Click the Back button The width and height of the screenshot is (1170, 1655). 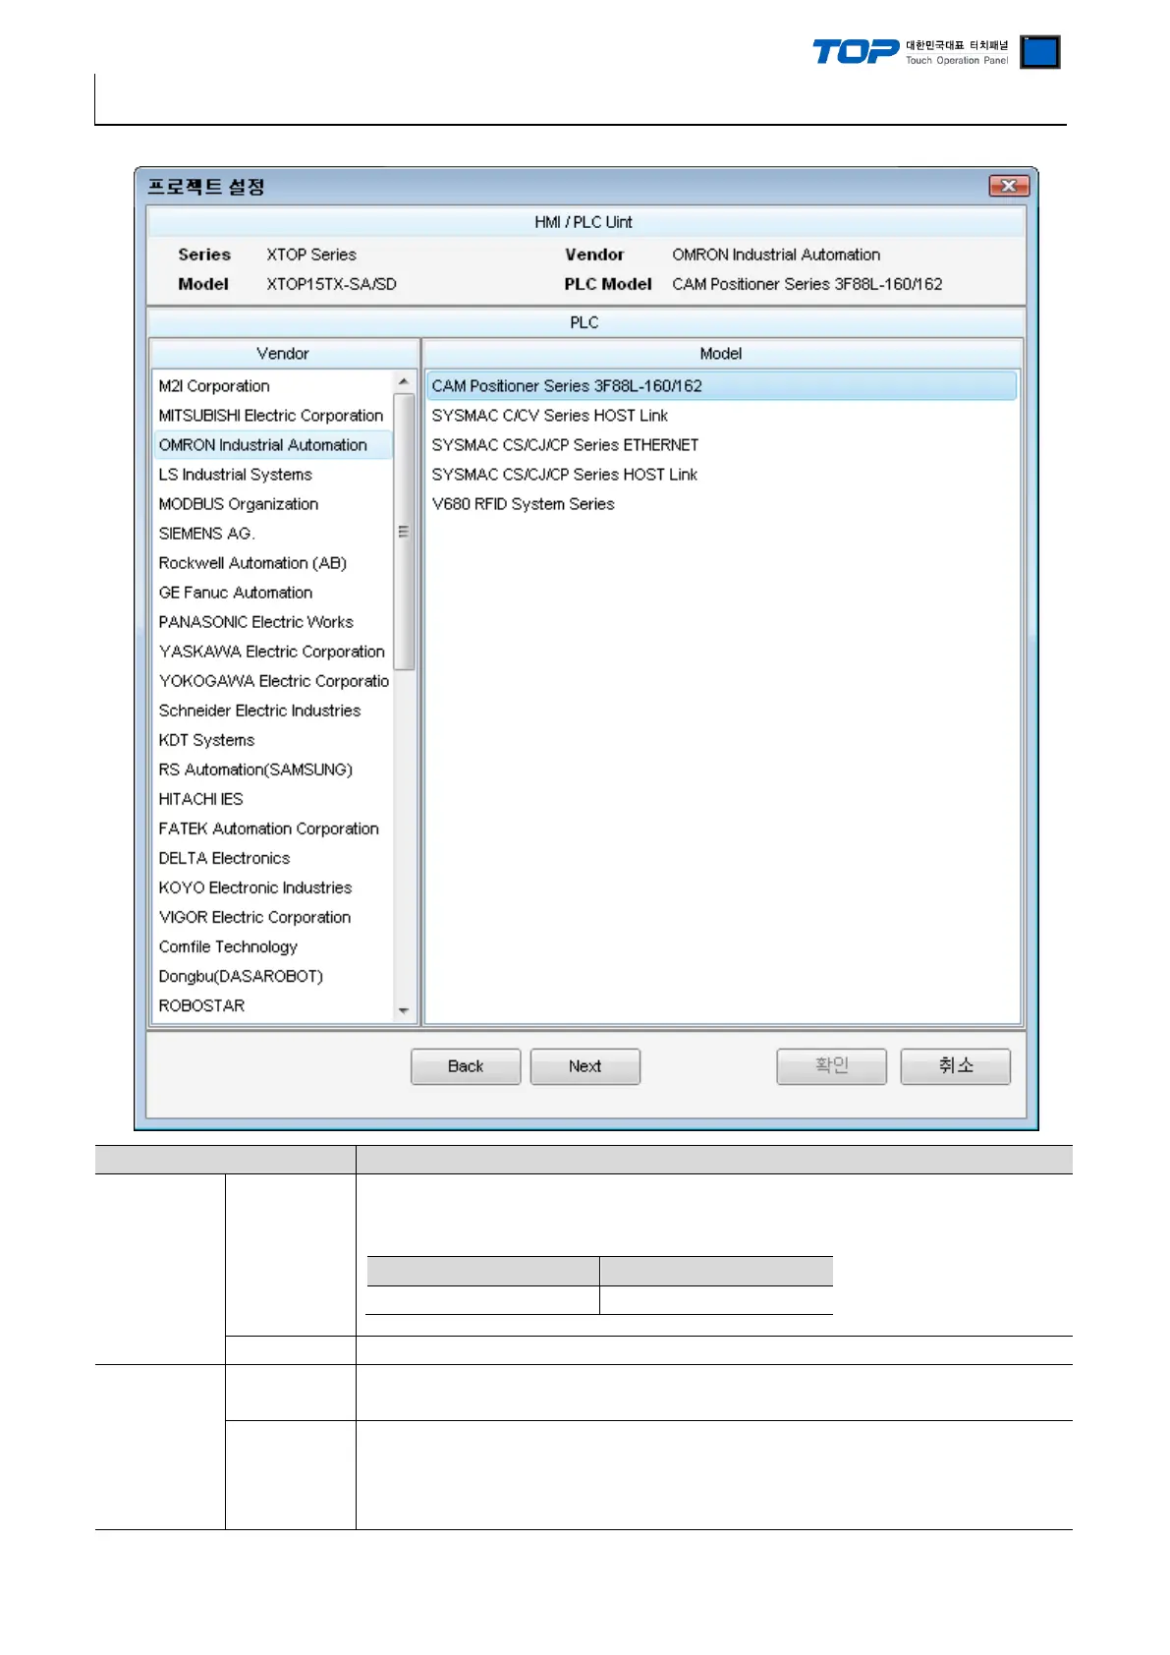pyautogui.click(x=466, y=1066)
